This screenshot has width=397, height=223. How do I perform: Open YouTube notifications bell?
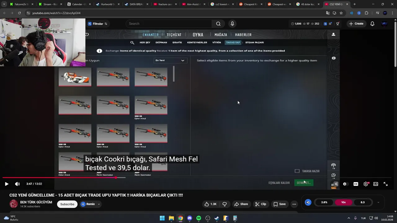pos(372,24)
